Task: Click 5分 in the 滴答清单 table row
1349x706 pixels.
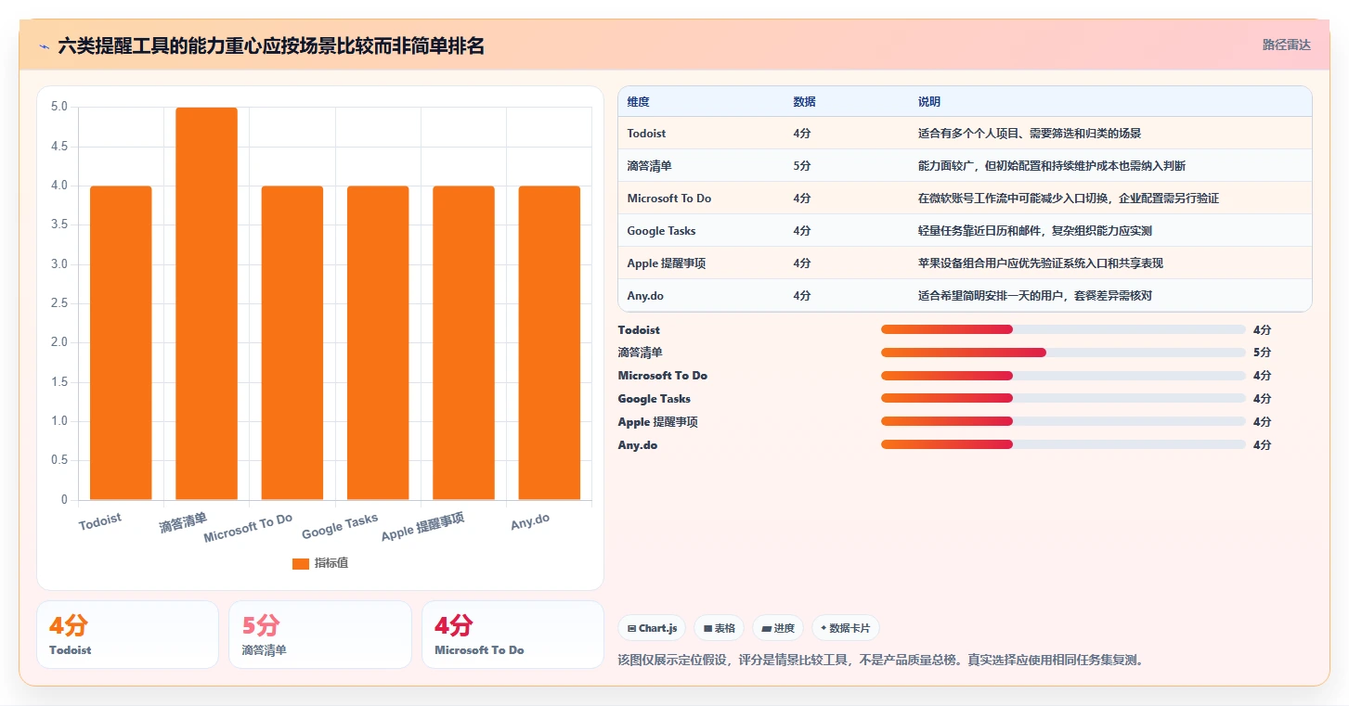Action: pos(801,166)
